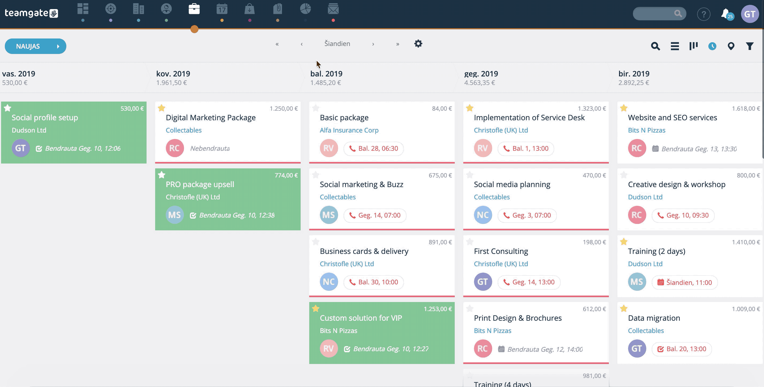Open the contacts person icon
764x387 pixels.
click(x=166, y=9)
